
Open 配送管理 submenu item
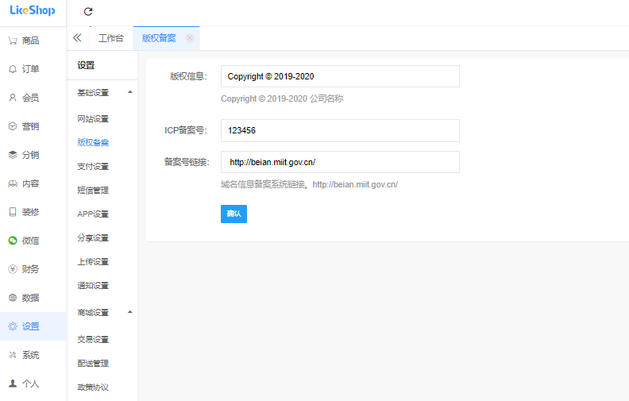(x=93, y=364)
